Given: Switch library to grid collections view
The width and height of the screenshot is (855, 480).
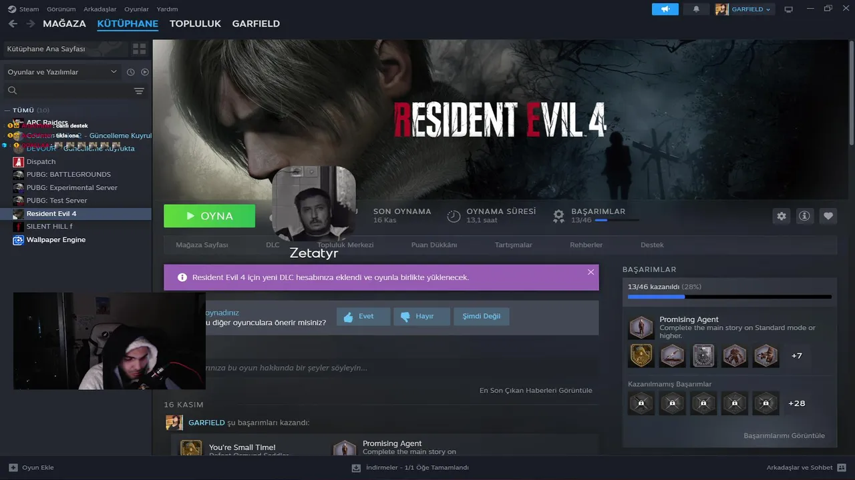Looking at the screenshot, I should click(x=139, y=49).
